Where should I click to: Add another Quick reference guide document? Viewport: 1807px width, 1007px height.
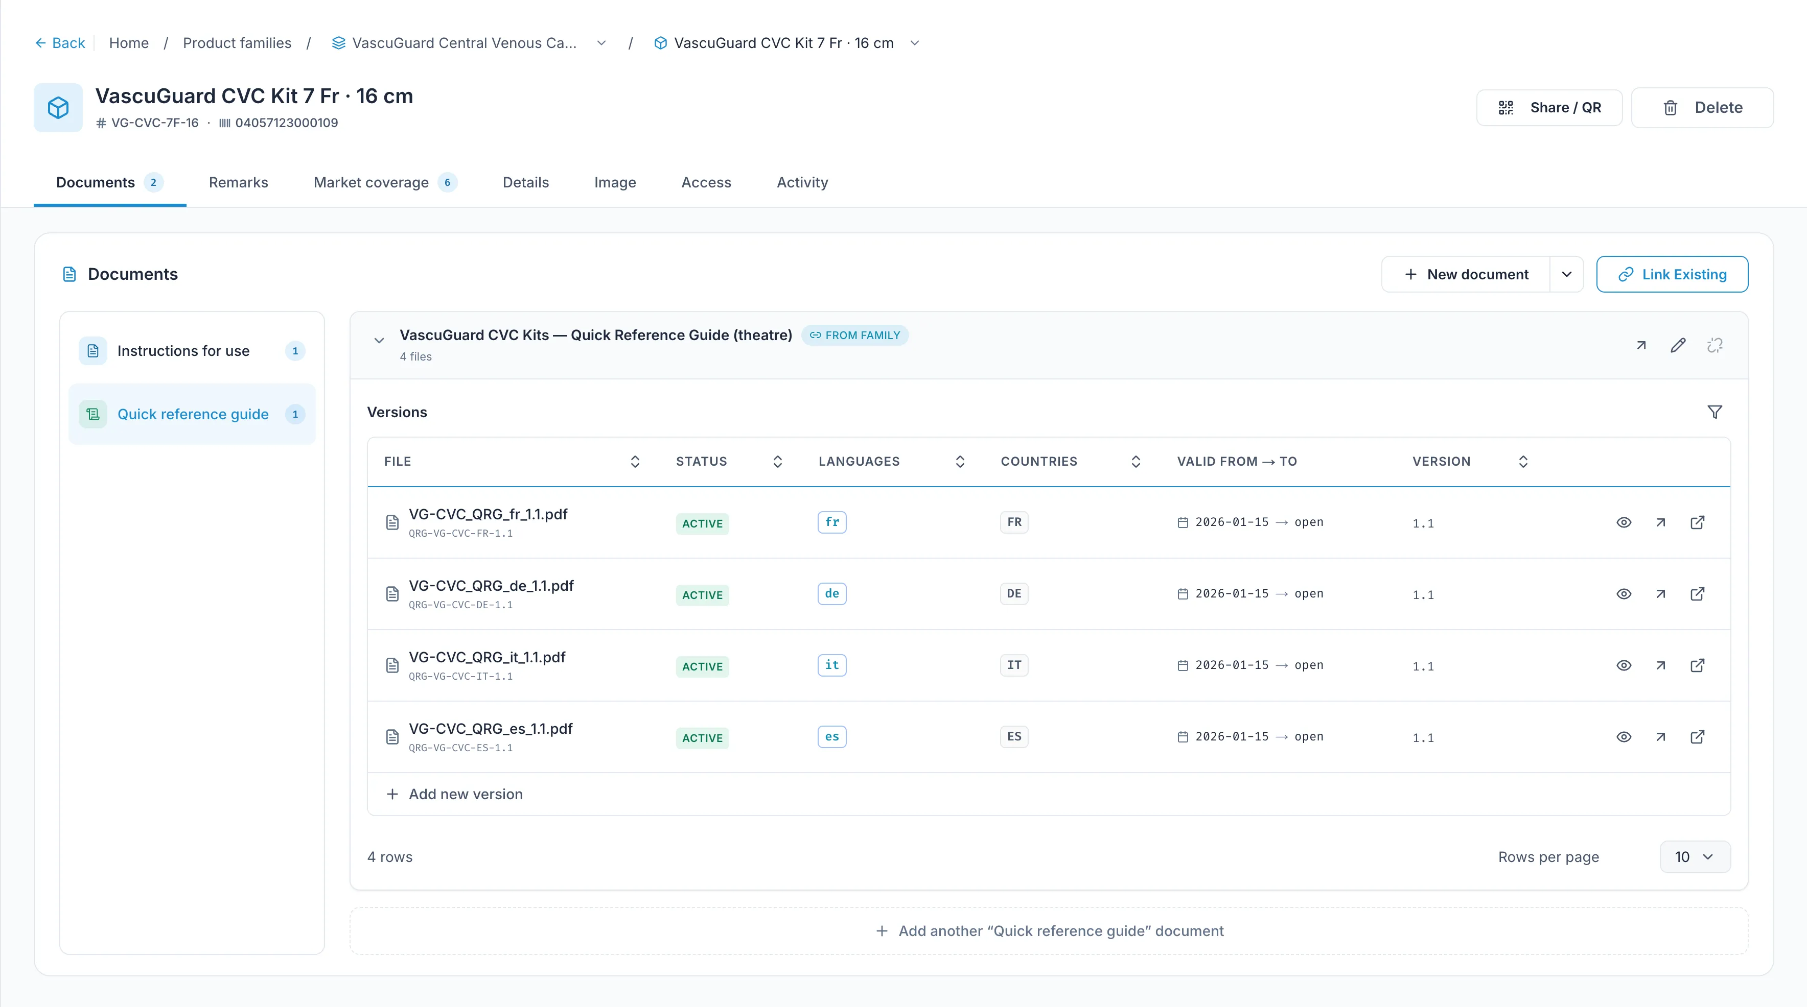pyautogui.click(x=1049, y=931)
